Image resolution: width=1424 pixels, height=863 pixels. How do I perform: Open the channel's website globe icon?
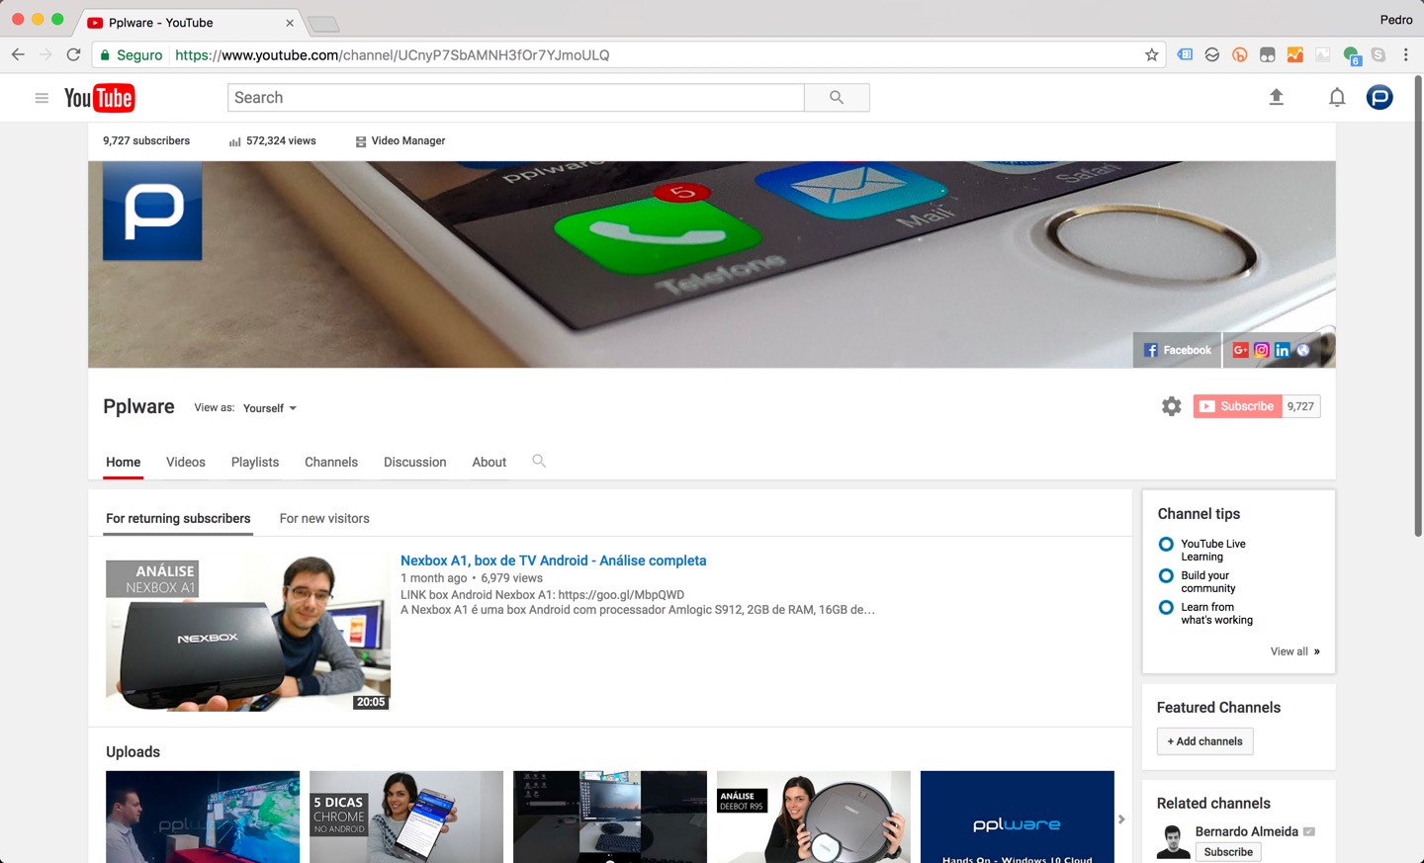coord(1302,349)
